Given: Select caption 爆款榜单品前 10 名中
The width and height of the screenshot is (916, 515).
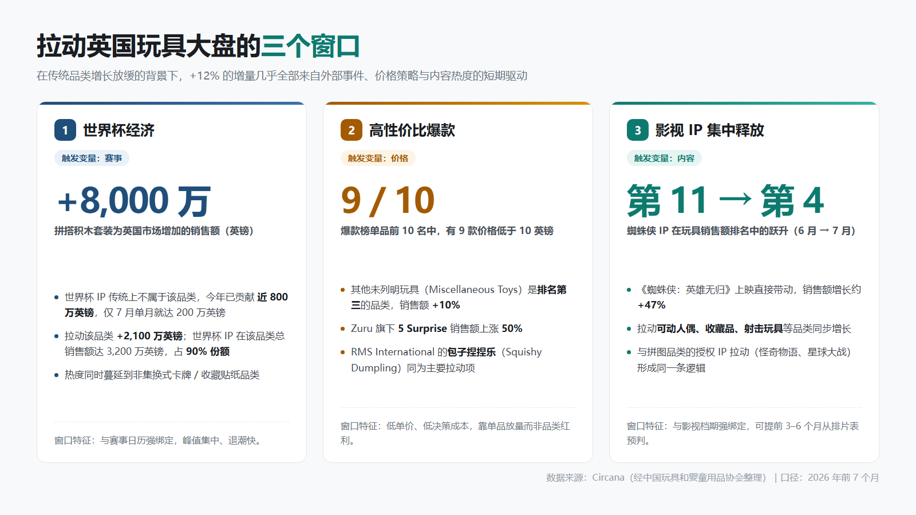Looking at the screenshot, I should [x=447, y=231].
